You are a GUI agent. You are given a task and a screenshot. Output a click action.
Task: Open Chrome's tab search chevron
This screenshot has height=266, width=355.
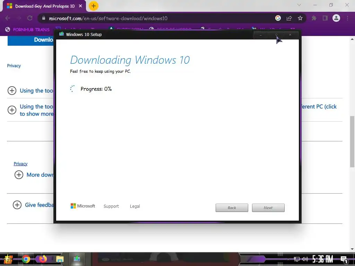pyautogui.click(x=299, y=5)
